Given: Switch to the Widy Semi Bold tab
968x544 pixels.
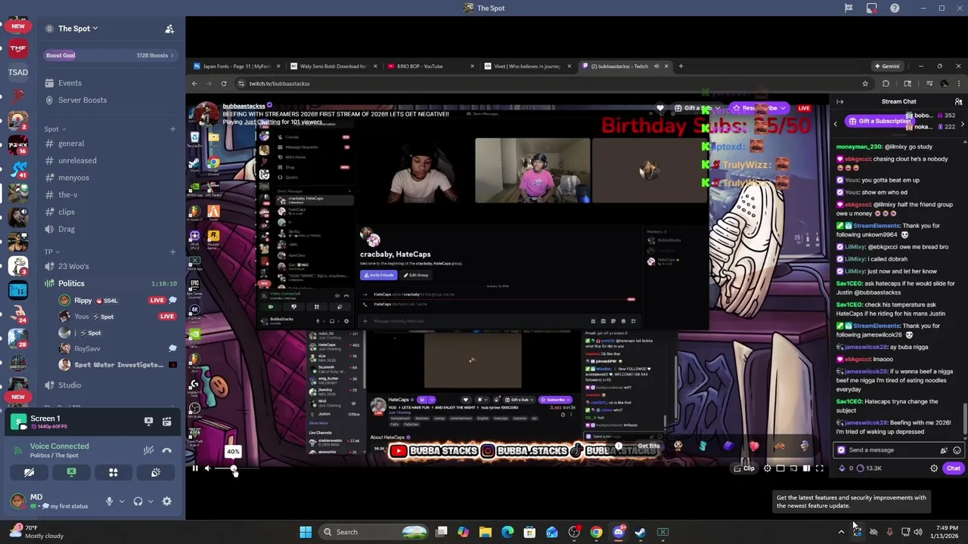Looking at the screenshot, I should [333, 66].
